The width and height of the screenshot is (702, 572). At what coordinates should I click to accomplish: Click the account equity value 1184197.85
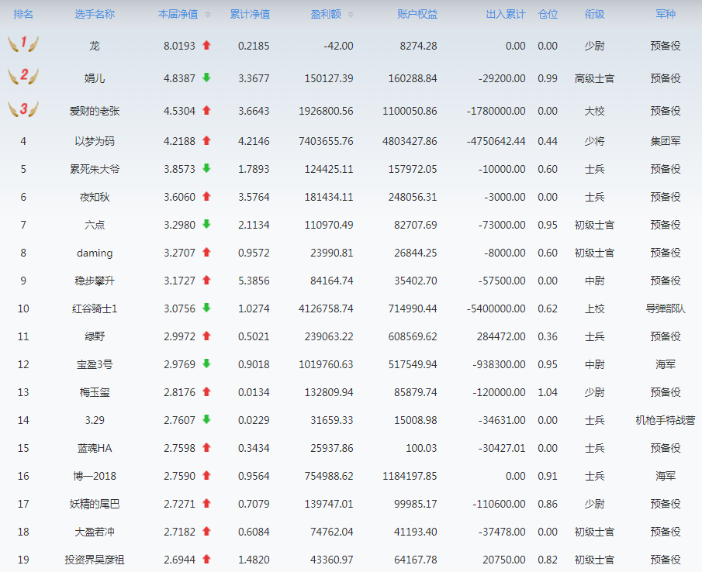(410, 476)
